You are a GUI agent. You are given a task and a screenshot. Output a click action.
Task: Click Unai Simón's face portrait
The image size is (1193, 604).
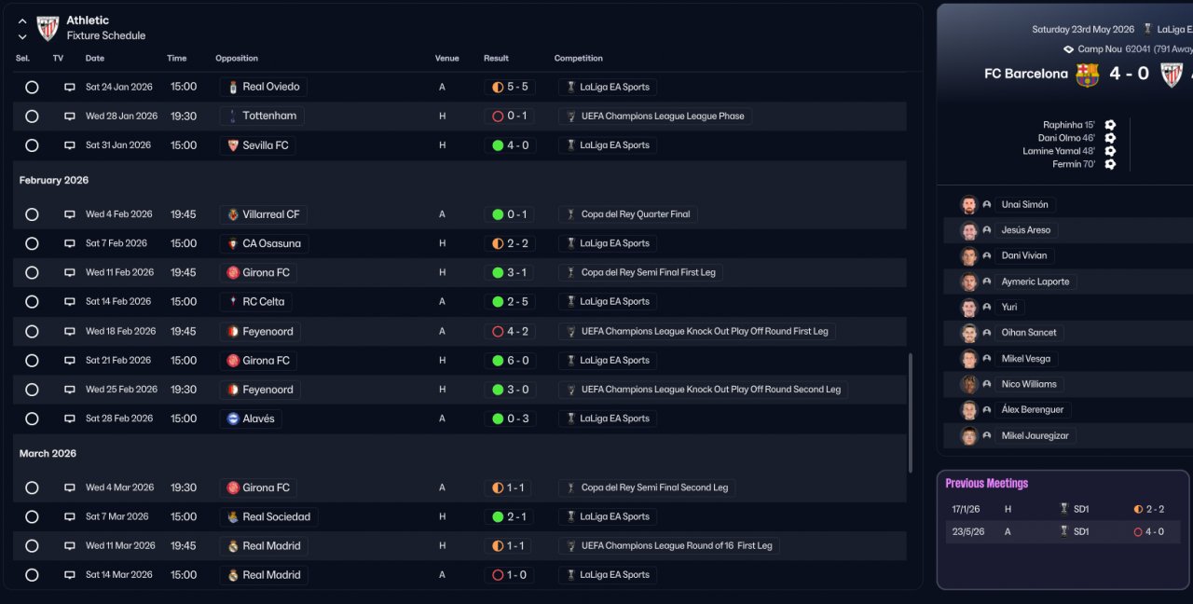[x=969, y=205]
